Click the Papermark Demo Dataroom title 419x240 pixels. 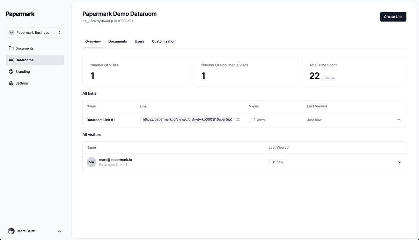119,14
